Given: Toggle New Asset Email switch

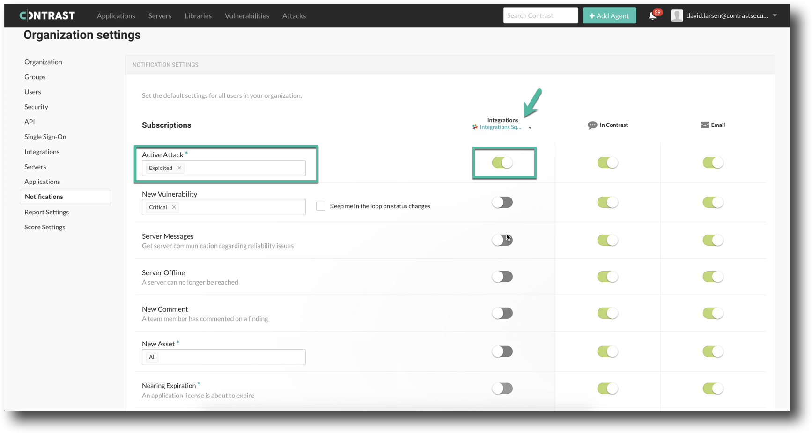Looking at the screenshot, I should (713, 352).
